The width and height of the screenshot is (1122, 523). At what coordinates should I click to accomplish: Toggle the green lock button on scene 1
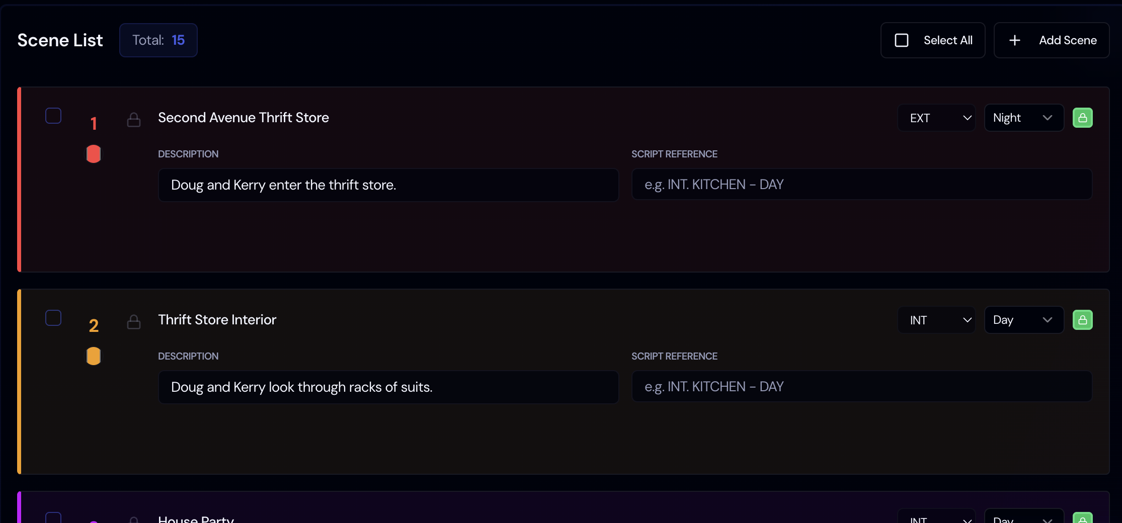coord(1083,118)
